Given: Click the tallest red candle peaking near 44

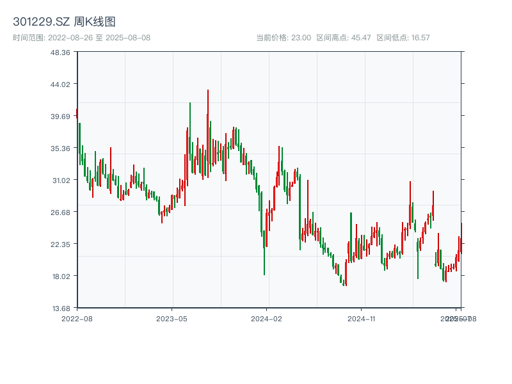Looking at the screenshot, I should tap(207, 134).
